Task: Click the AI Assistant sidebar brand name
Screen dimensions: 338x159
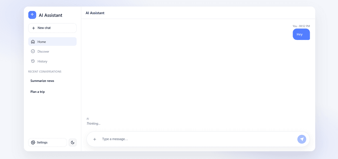Action: click(x=50, y=15)
